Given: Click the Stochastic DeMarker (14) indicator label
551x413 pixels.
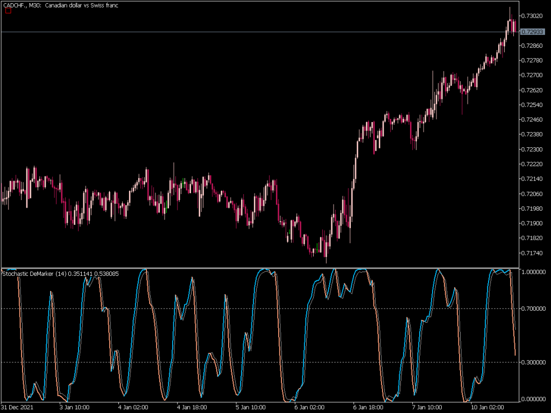Looking at the screenshot, I should (x=32, y=272).
